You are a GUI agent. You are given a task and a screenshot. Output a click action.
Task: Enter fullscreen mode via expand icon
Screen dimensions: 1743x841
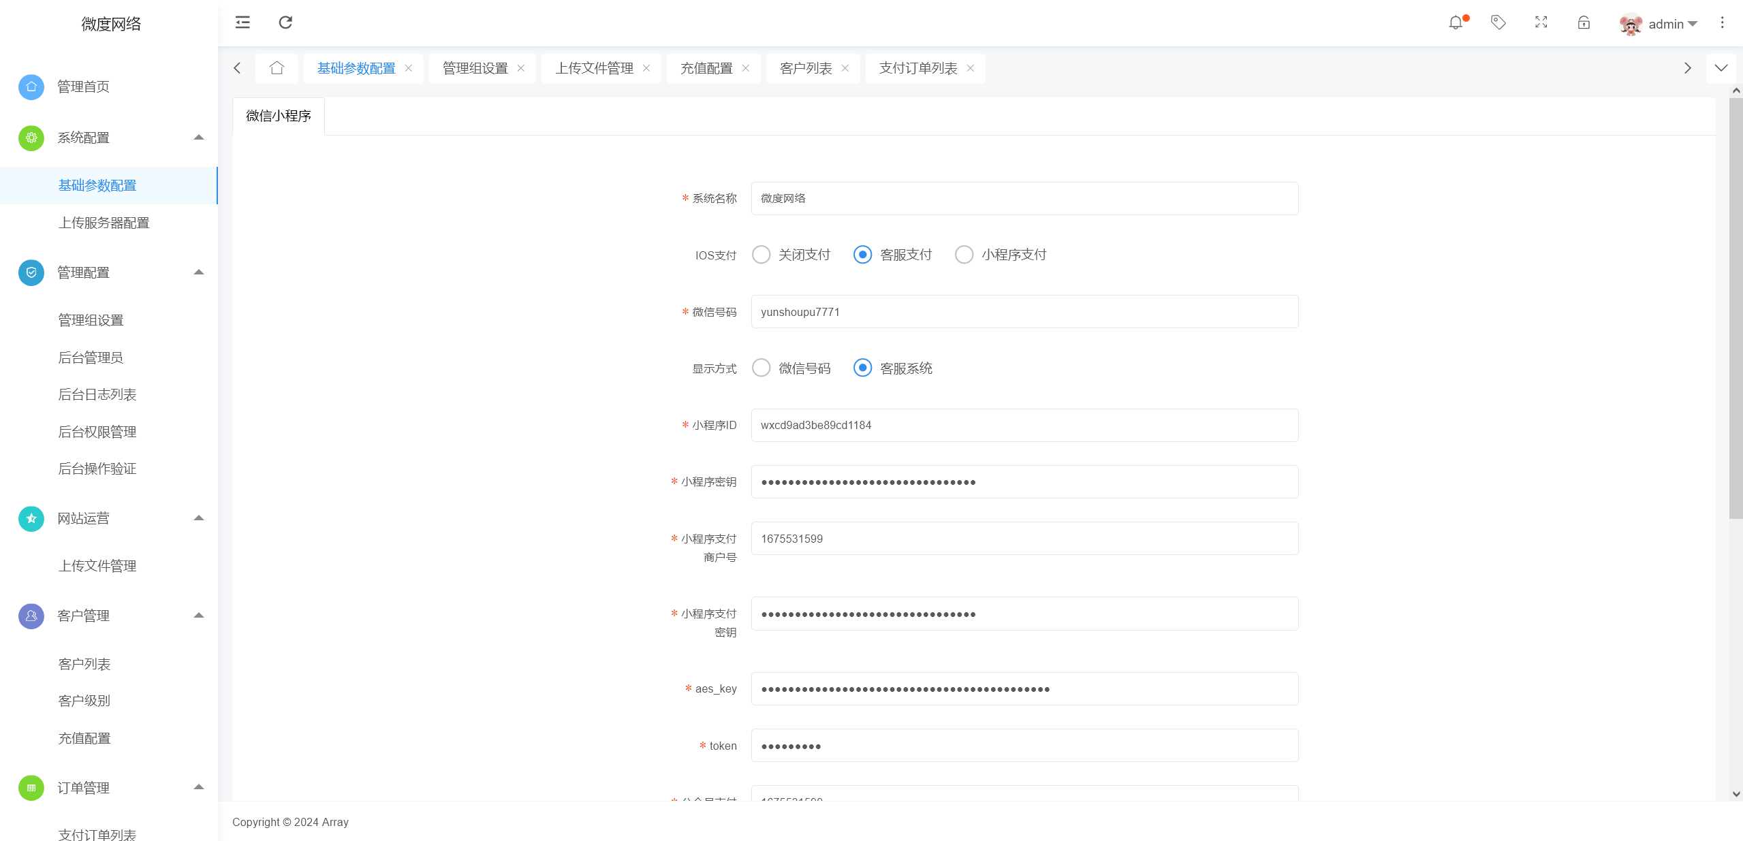pyautogui.click(x=1541, y=22)
